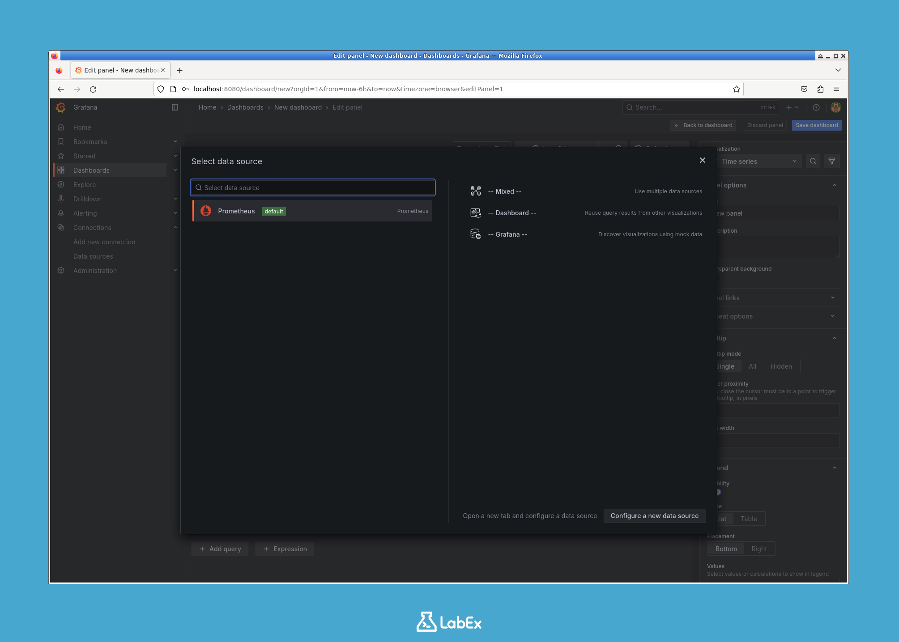Open the Firefox hamburger menu
Viewport: 899px width, 642px height.
[x=836, y=89]
